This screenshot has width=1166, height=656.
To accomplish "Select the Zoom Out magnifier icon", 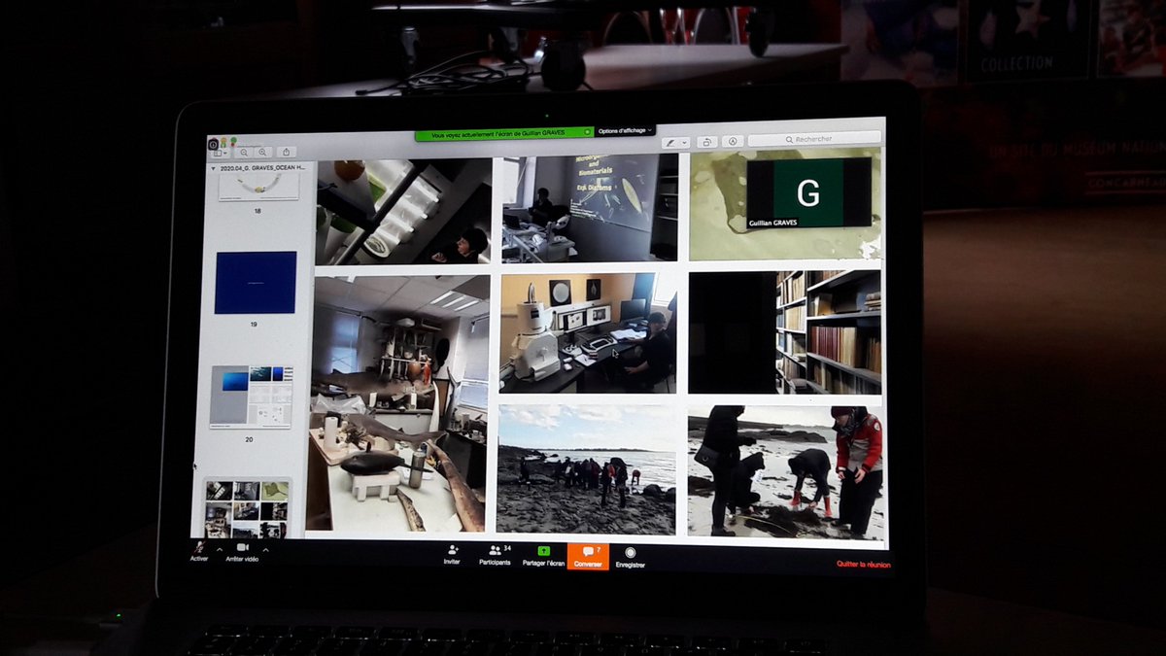I will tap(245, 152).
